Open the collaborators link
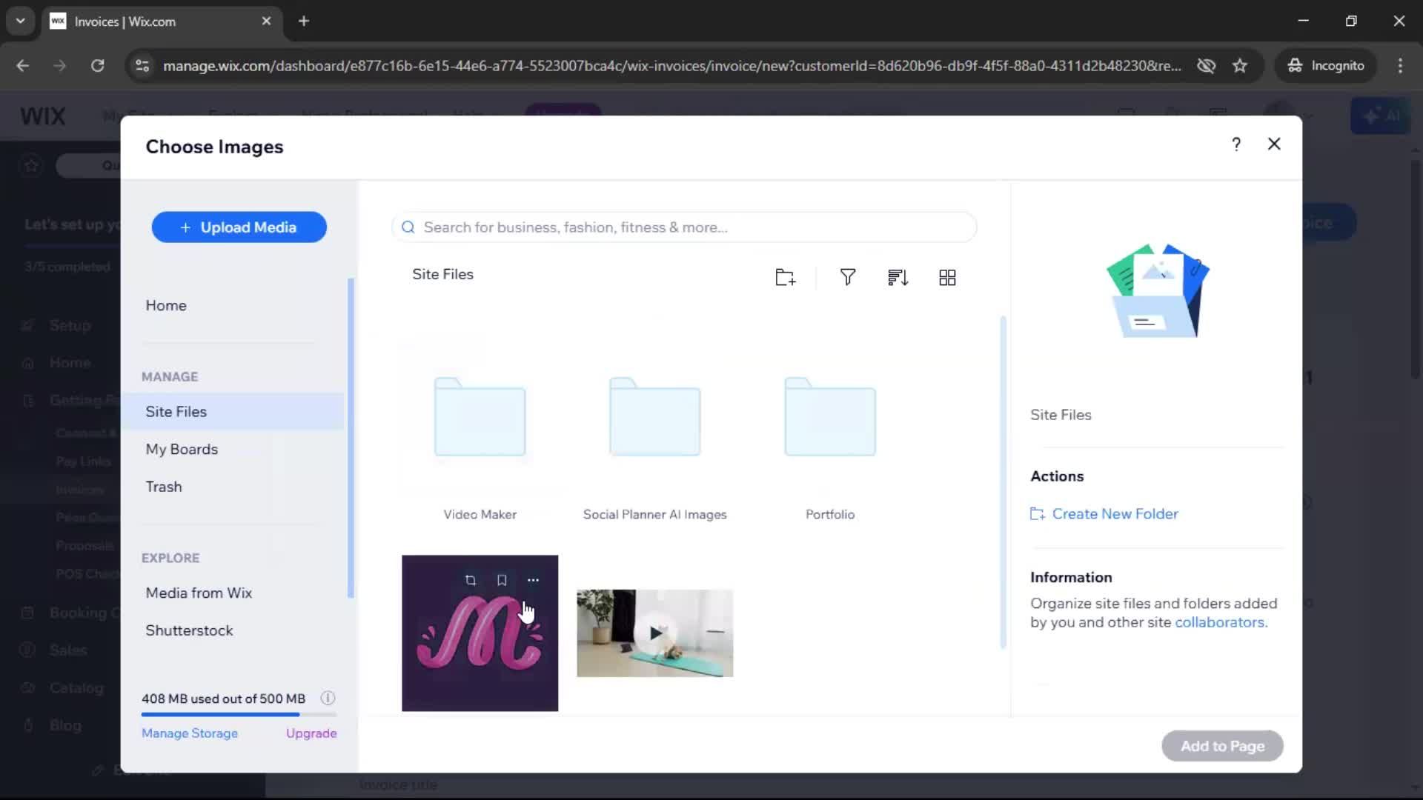Viewport: 1423px width, 800px height. click(1219, 623)
